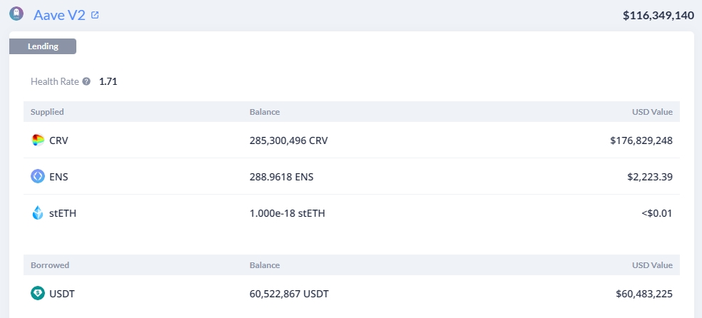
Task: Click the ENS token blue icon
Action: [38, 177]
